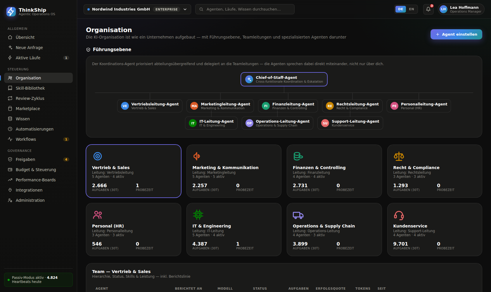Click the SU avatar of Support-Leitung-Agent
Viewport: 491px width, 292px height.
click(x=325, y=123)
